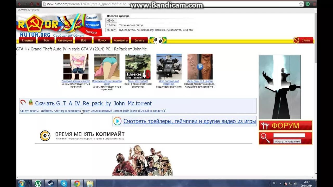Open the Windows Start menu
The width and height of the screenshot is (333, 187).
pos(22,183)
